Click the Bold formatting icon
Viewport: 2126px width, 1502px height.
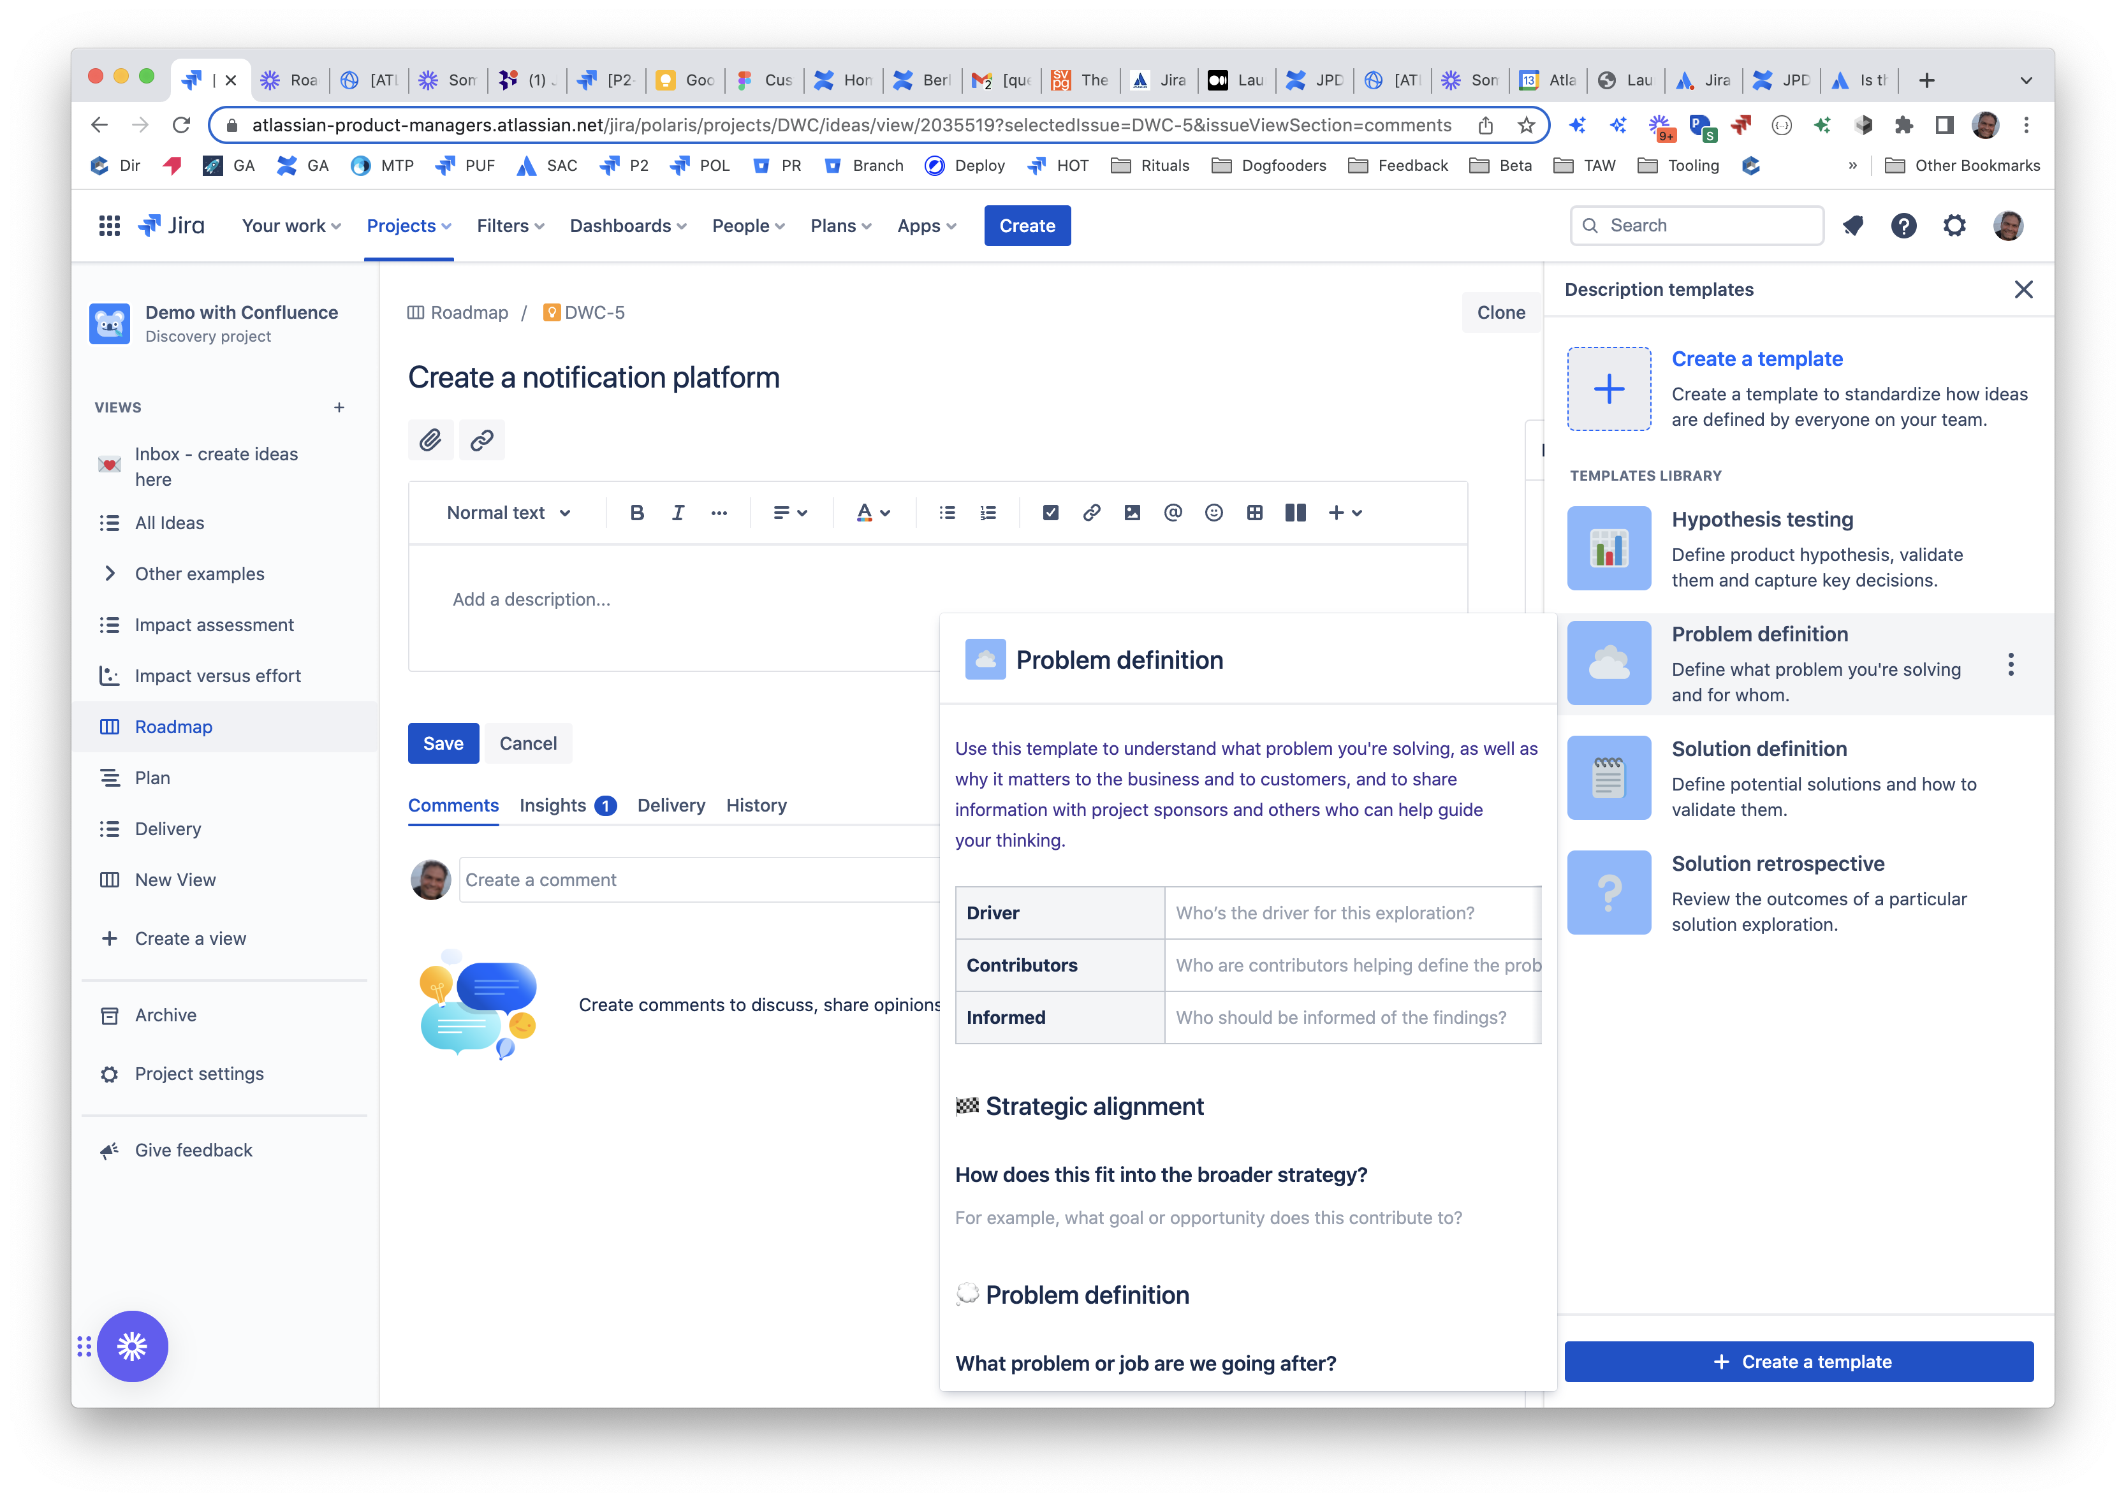pos(636,513)
